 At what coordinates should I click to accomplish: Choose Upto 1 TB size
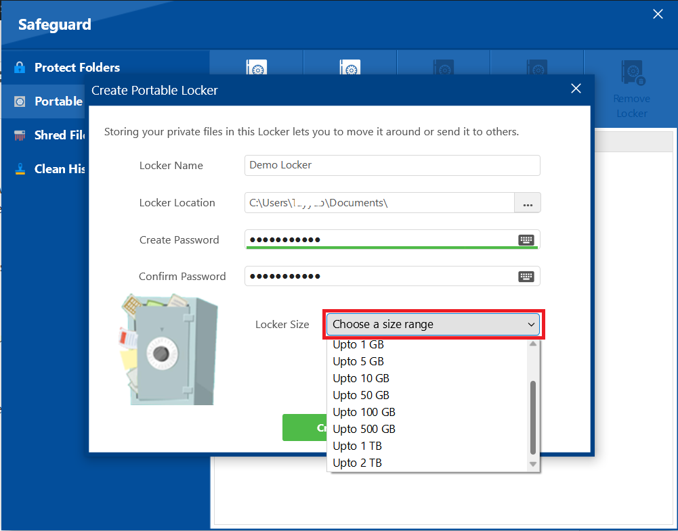(428, 446)
